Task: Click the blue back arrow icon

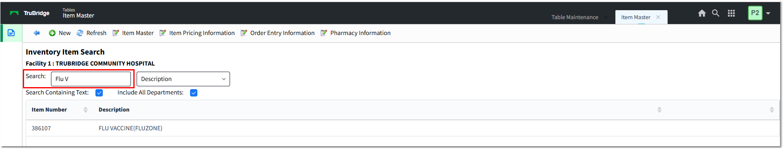Action: pyautogui.click(x=37, y=33)
